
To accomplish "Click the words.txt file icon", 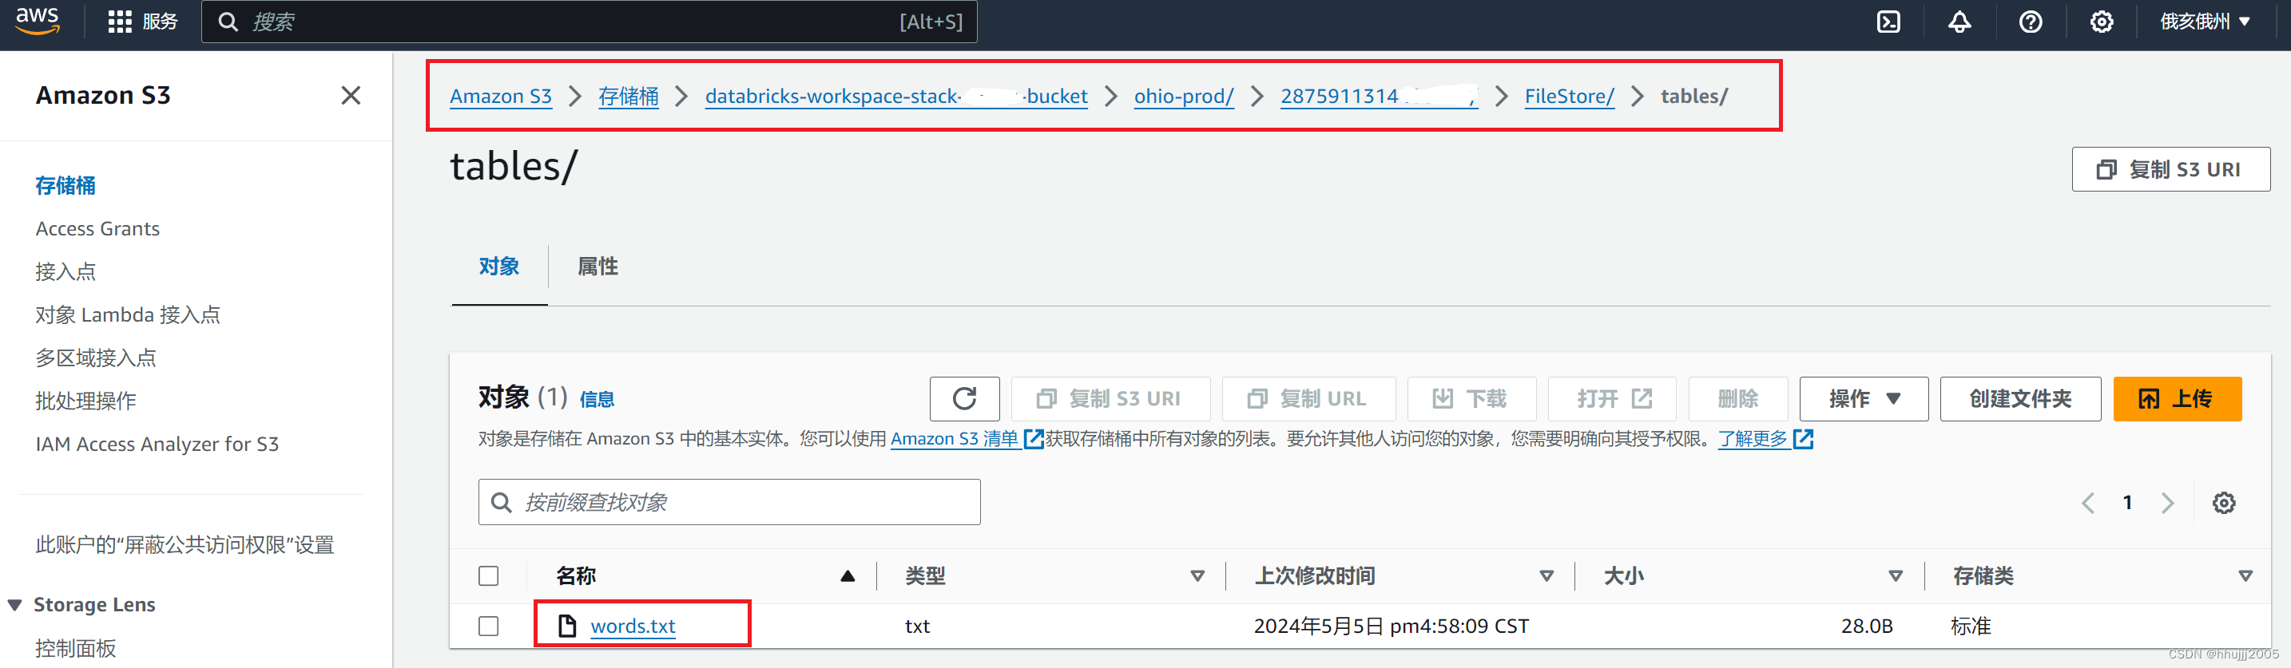I will pyautogui.click(x=566, y=626).
